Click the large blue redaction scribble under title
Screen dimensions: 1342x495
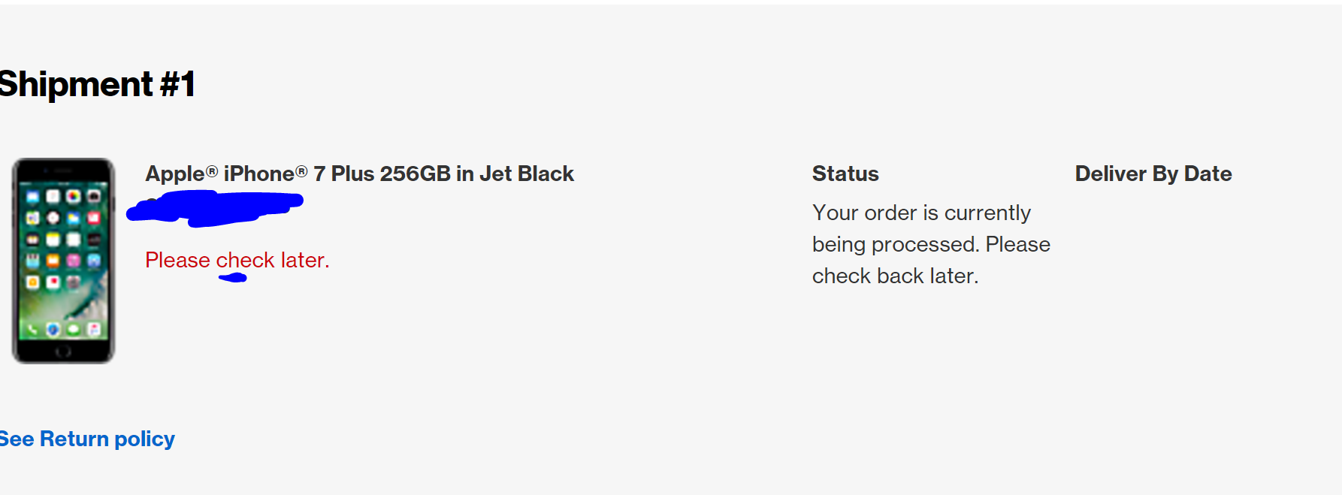point(215,208)
